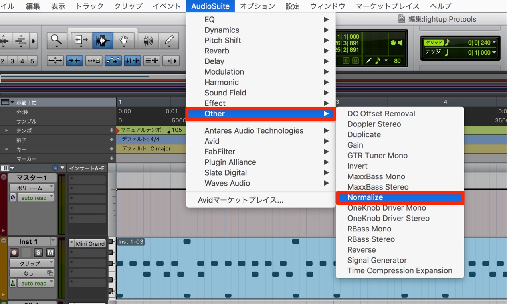
Task: Choose Normalize from Other submenu
Action: pyautogui.click(x=400, y=197)
